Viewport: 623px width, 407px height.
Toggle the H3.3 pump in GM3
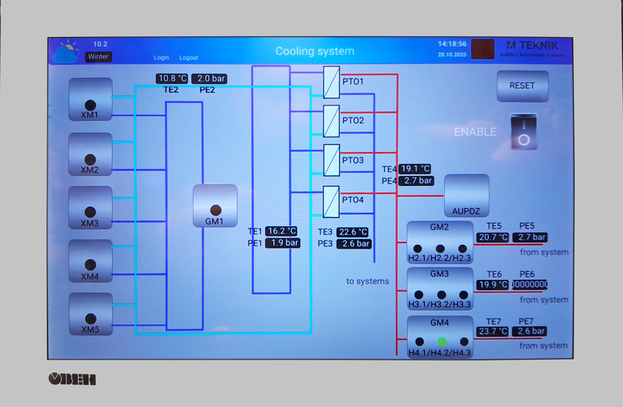[x=464, y=294]
